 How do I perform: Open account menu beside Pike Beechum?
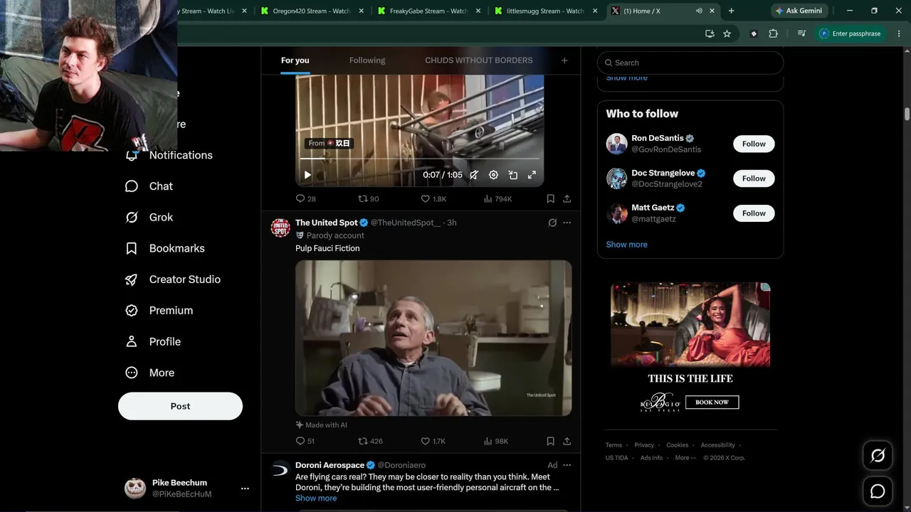pyautogui.click(x=245, y=489)
